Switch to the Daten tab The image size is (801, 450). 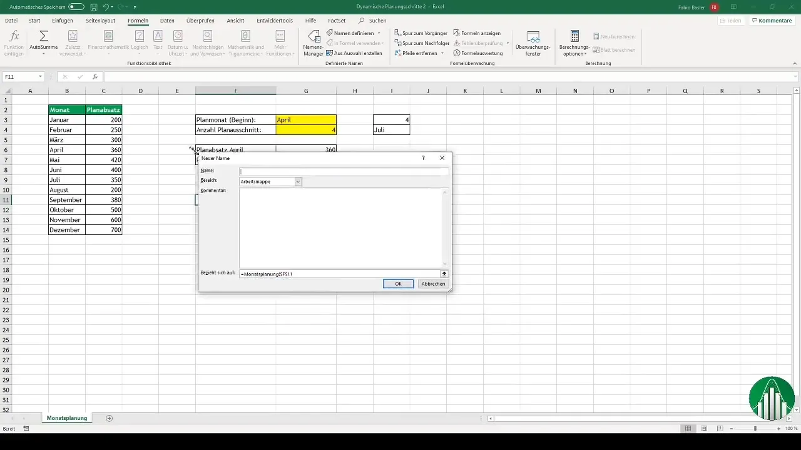[x=167, y=21]
